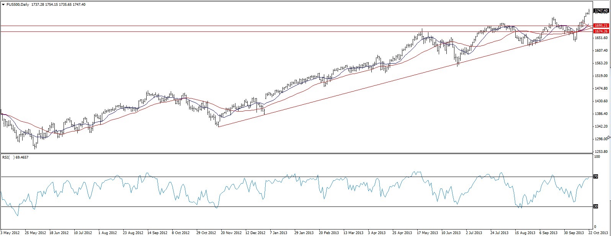
Task: Click the 1342.20 price axis label
Action: click(602, 126)
